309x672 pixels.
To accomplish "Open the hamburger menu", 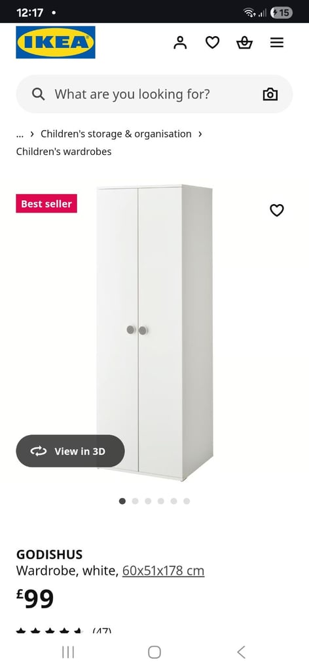I will (277, 43).
